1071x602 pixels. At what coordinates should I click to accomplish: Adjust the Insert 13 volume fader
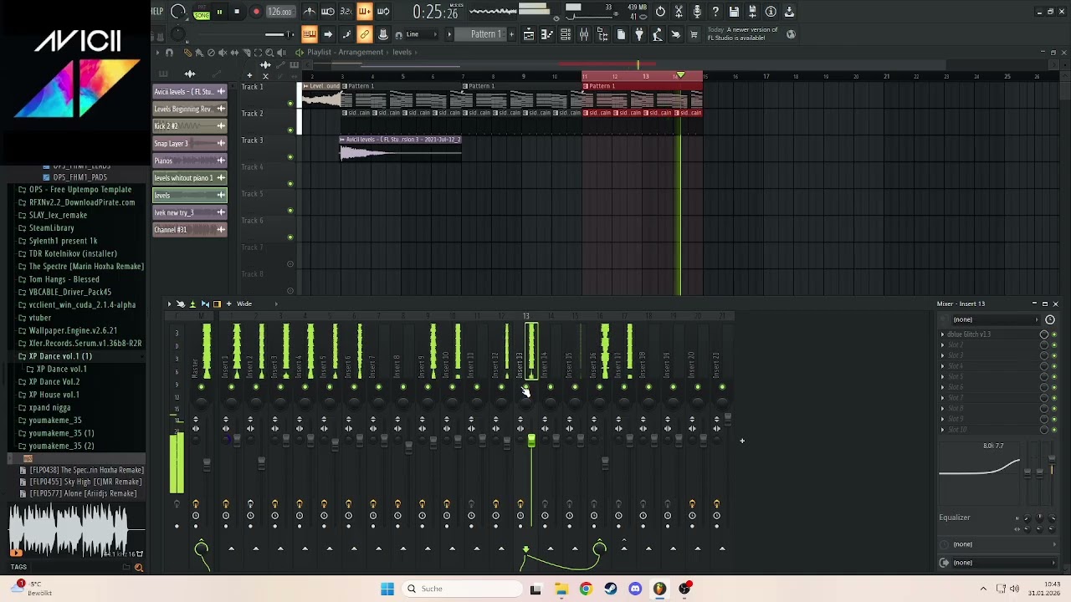tap(531, 441)
